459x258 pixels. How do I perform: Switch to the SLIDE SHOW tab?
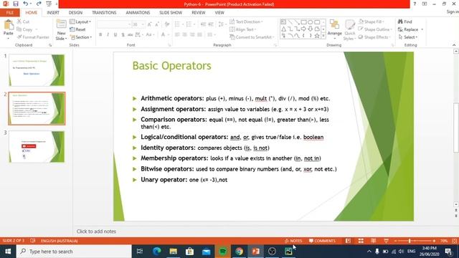click(171, 13)
